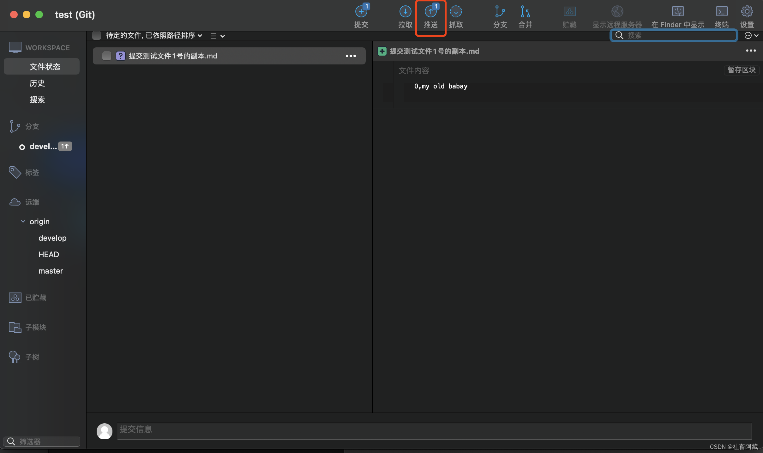Select 搜索 under WORKSPACE sidebar

point(37,100)
